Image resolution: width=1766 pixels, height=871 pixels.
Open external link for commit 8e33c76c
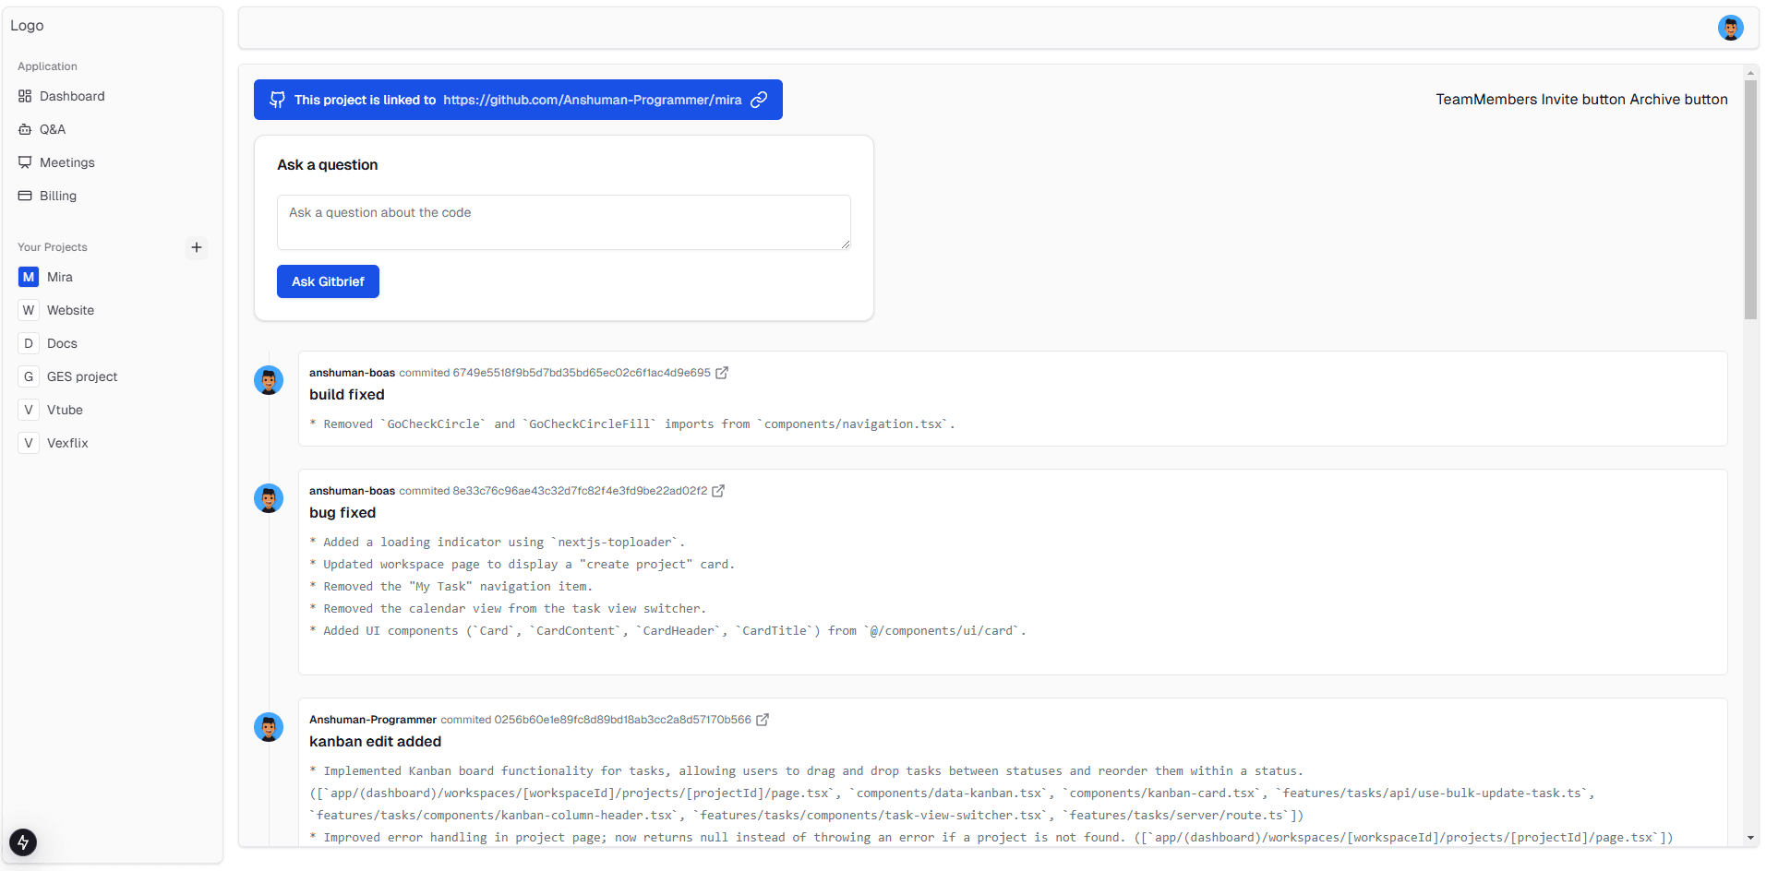718,491
